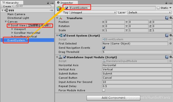The height and width of the screenshot is (102, 173).
Task: Click the Transform component axes icon
Action: (60, 18)
